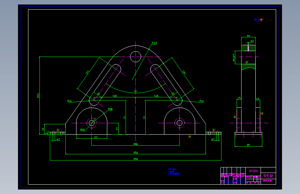Select the 456 base width dimension
300x194 pixels.
(x=135, y=153)
